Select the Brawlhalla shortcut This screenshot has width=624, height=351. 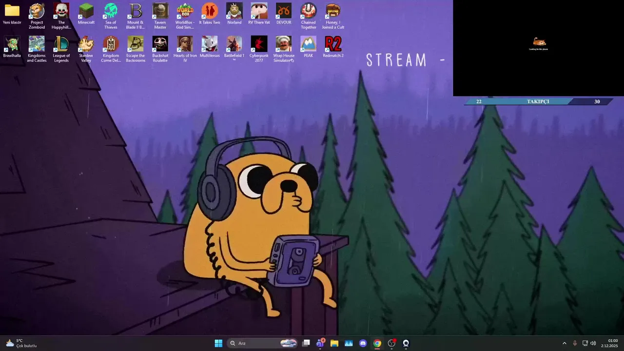pyautogui.click(x=12, y=47)
